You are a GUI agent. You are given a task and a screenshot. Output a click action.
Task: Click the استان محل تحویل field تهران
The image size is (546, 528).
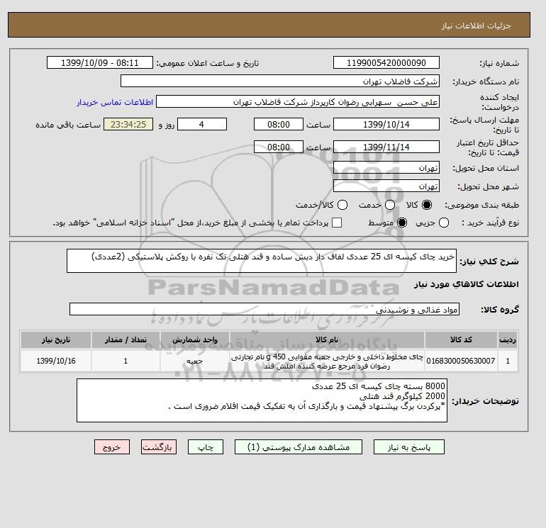click(386, 168)
